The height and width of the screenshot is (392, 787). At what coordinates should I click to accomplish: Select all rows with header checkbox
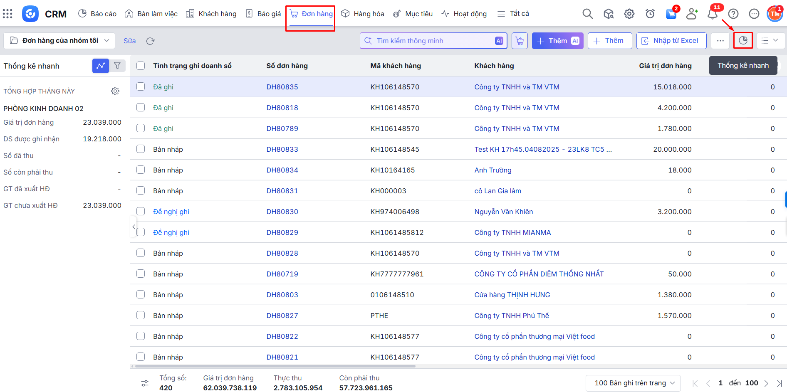click(141, 66)
